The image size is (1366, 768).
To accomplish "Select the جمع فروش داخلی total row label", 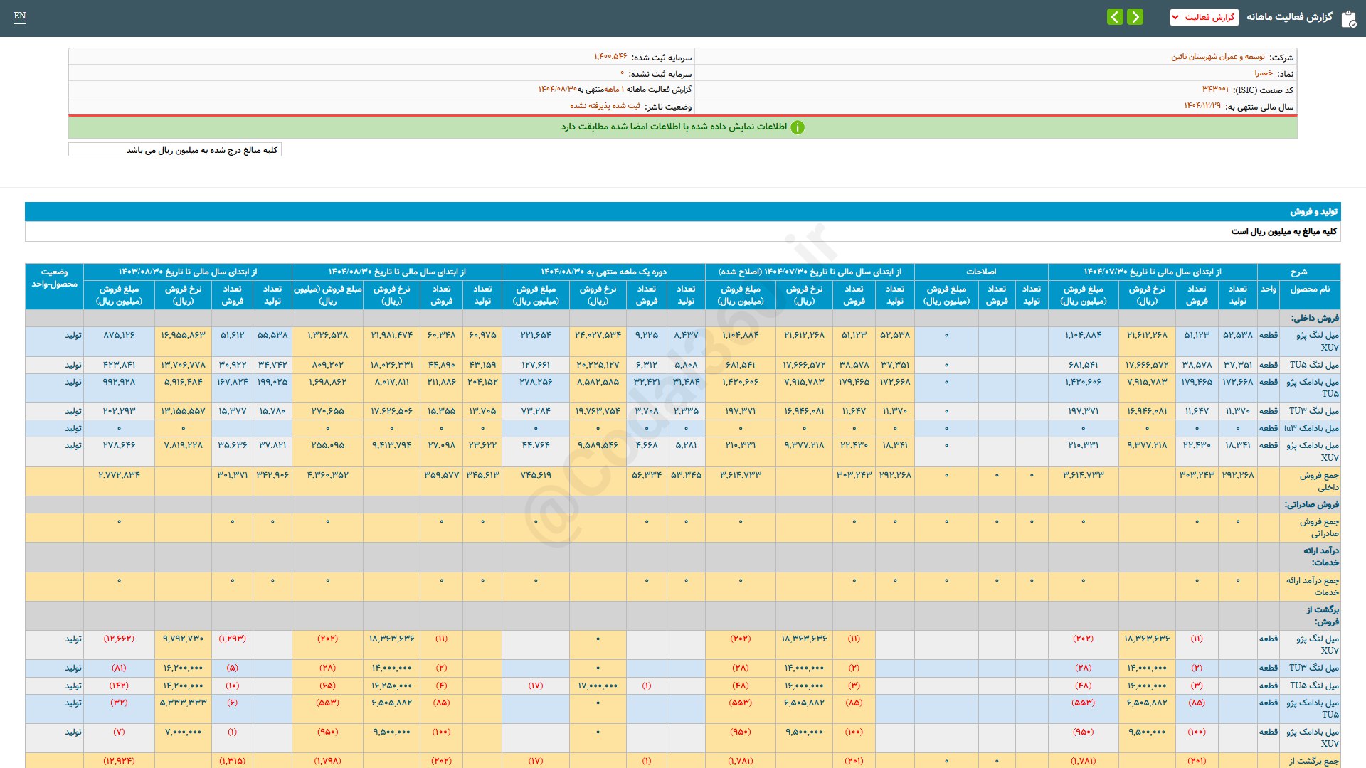I will tap(1318, 481).
